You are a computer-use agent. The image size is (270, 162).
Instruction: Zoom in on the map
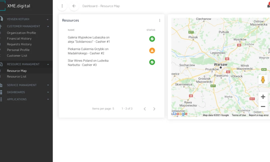pos(263,97)
